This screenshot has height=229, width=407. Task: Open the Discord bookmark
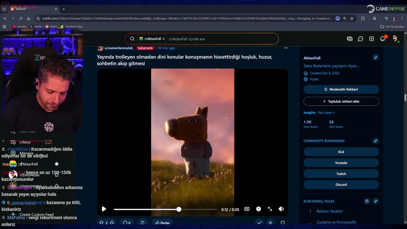tap(341, 184)
